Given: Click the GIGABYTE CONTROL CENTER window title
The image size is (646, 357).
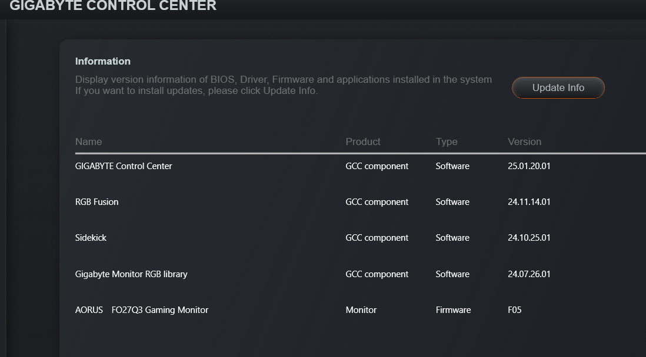Looking at the screenshot, I should tap(113, 6).
